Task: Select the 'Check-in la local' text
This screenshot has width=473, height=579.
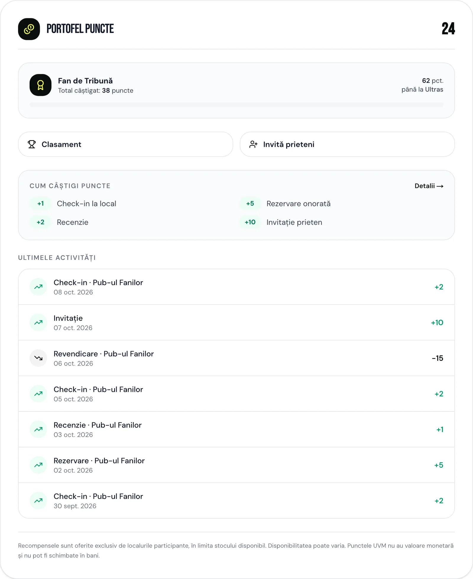Action: (x=86, y=204)
